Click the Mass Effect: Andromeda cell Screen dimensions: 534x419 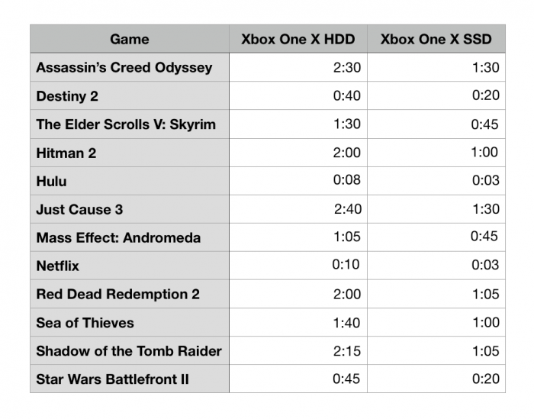click(118, 237)
